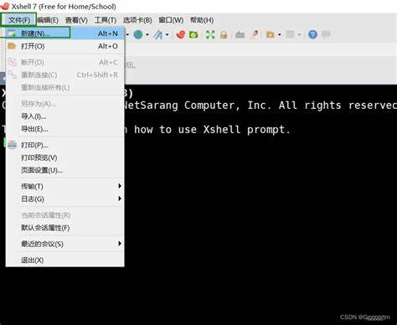Click the gray keyboard toolbar icon
Viewport: 397px width, 325px height.
click(240, 34)
